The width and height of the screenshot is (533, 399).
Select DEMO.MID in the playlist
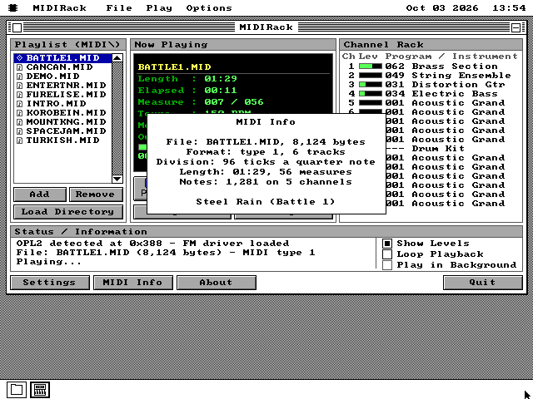(63, 76)
